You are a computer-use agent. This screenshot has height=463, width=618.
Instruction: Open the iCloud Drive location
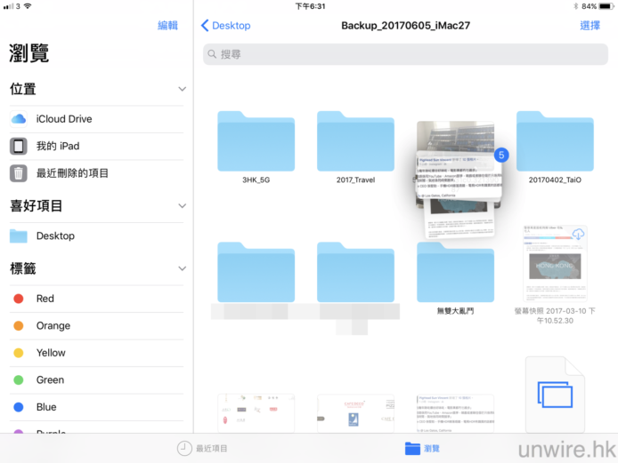63,119
